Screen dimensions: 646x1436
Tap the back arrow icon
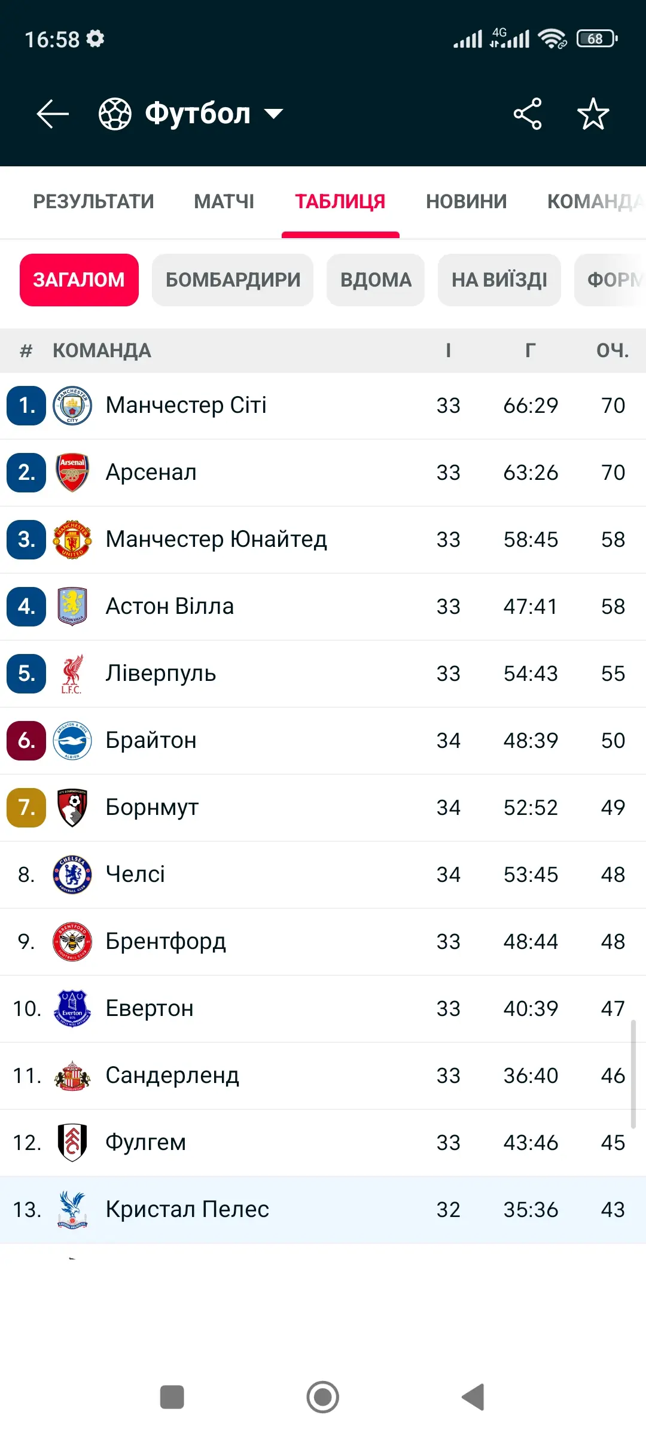click(x=53, y=114)
